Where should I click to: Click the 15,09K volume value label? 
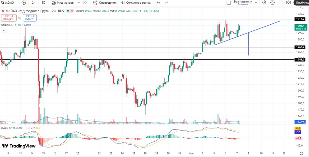(x=300, y=122)
